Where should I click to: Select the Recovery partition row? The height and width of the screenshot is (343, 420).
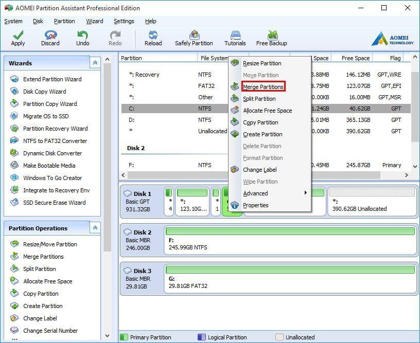266,75
